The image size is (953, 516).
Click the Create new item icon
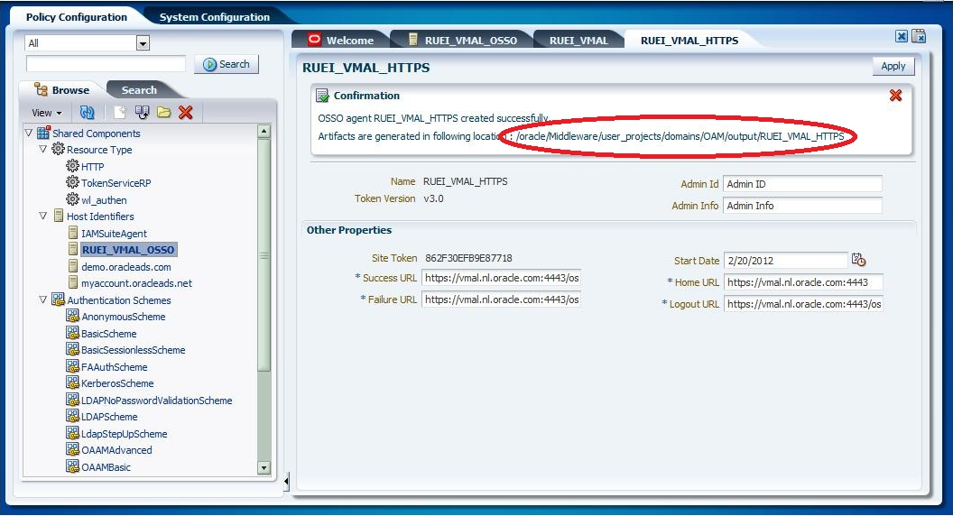(120, 113)
